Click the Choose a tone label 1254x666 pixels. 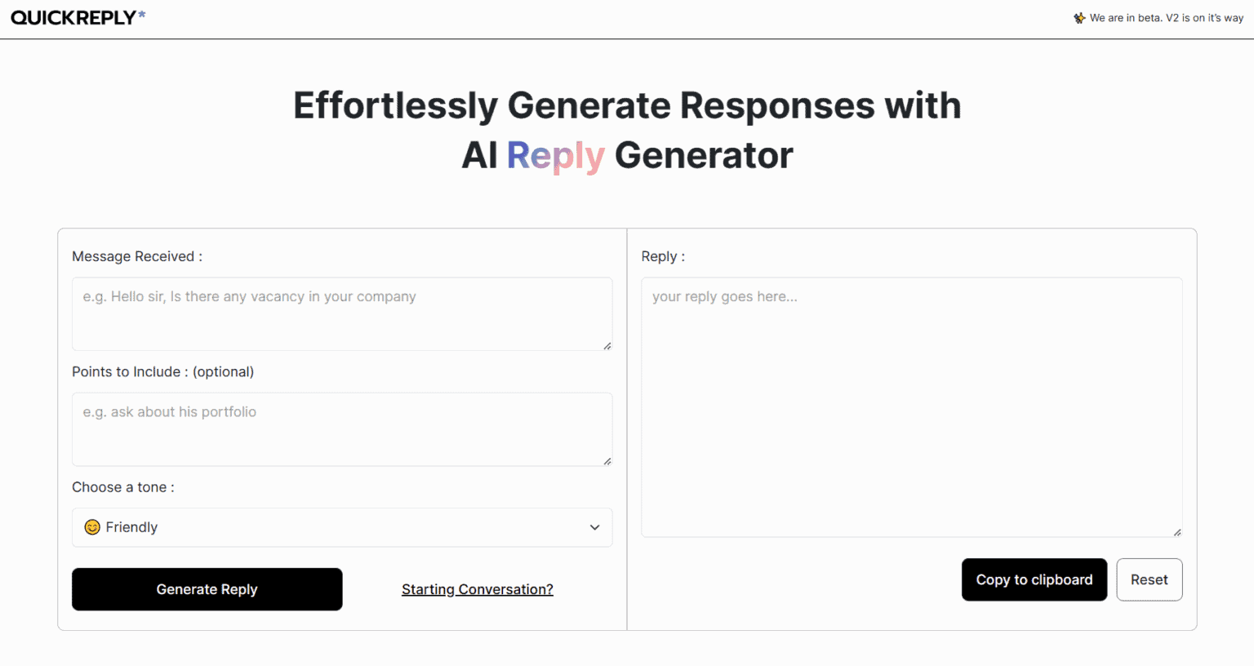click(123, 487)
